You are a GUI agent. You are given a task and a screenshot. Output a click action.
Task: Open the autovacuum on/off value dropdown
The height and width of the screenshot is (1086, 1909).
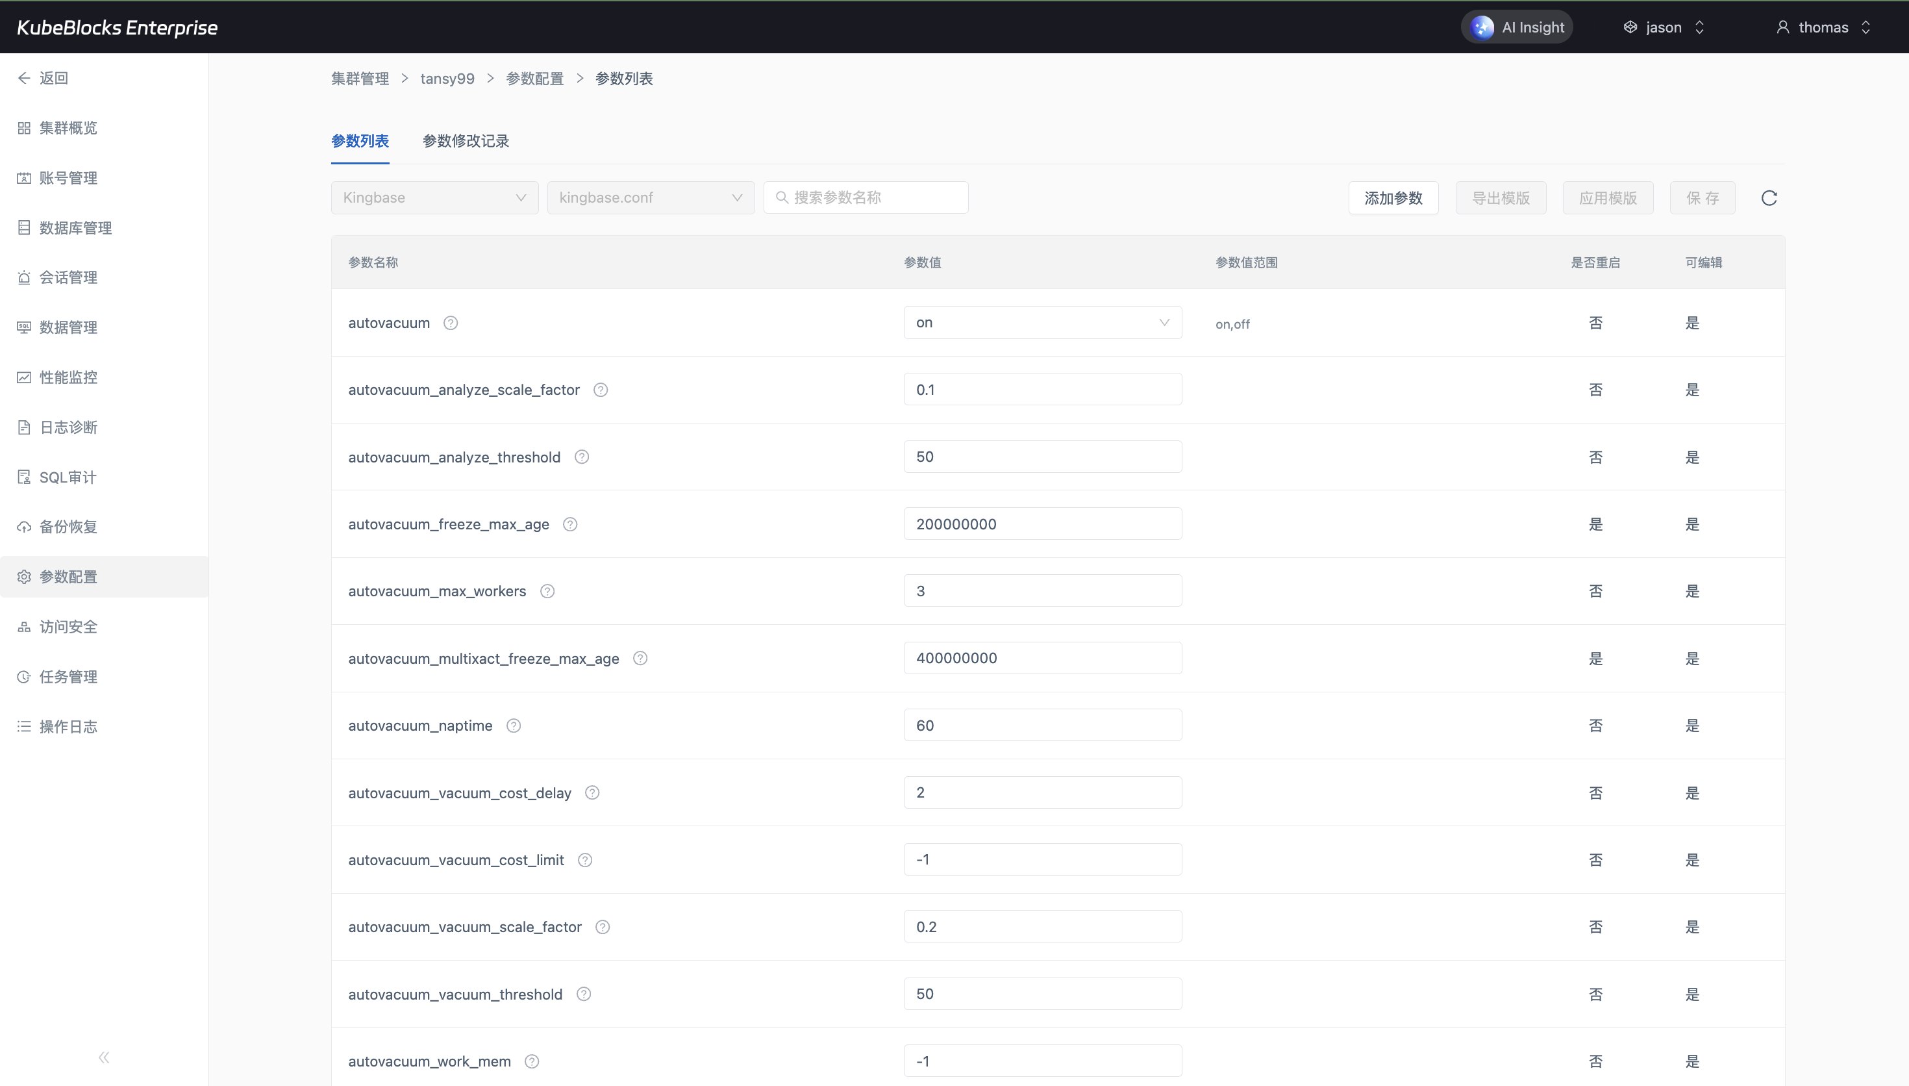click(x=1042, y=323)
